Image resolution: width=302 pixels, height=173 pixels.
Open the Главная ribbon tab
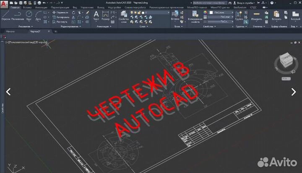click(15, 8)
